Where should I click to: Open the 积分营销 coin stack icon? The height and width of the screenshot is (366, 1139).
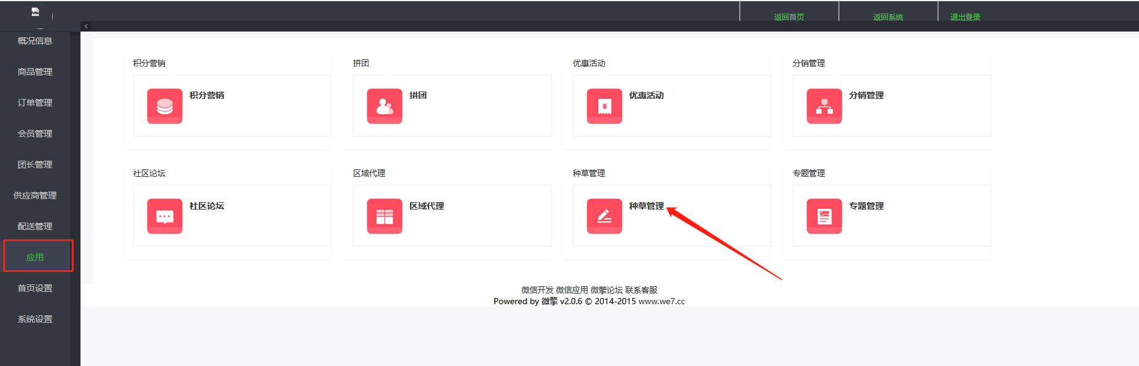pos(165,106)
